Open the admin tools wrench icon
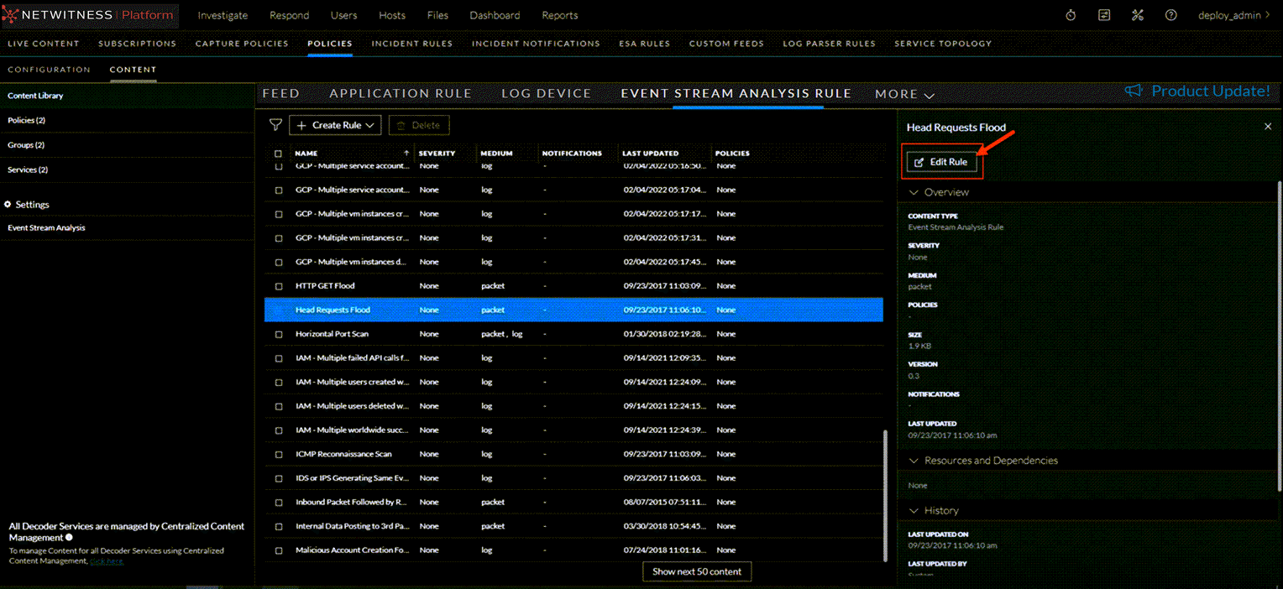1283x589 pixels. pyautogui.click(x=1138, y=15)
